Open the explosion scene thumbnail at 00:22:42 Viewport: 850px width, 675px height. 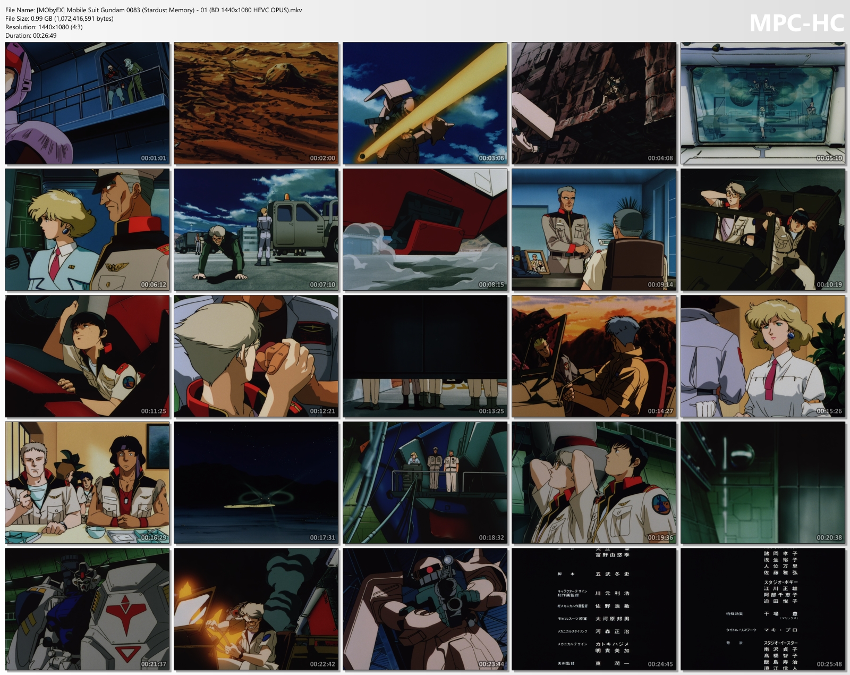point(256,609)
